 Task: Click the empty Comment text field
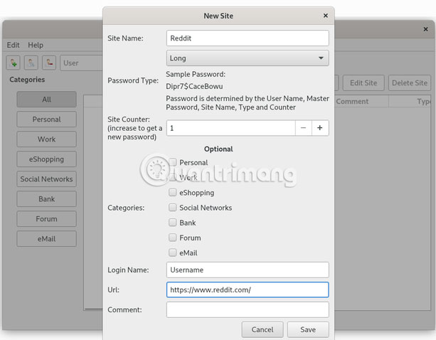[x=248, y=309]
